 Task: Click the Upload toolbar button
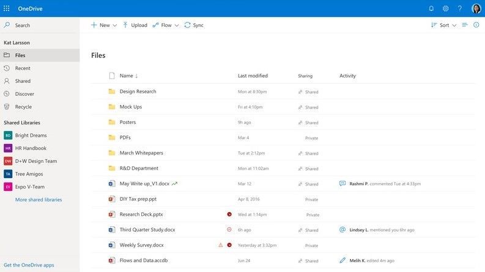coord(135,25)
